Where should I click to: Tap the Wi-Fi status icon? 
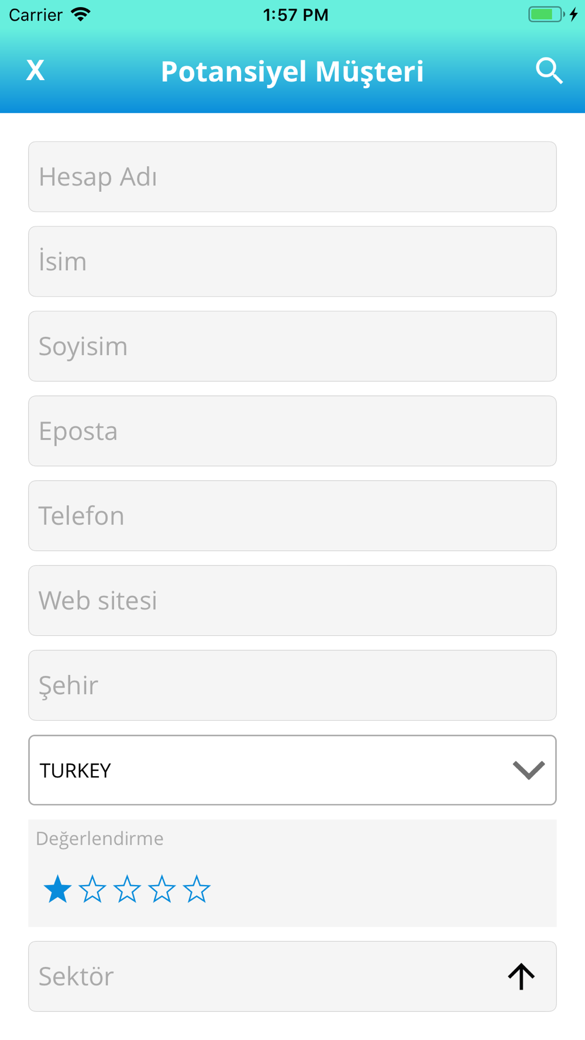click(x=81, y=15)
